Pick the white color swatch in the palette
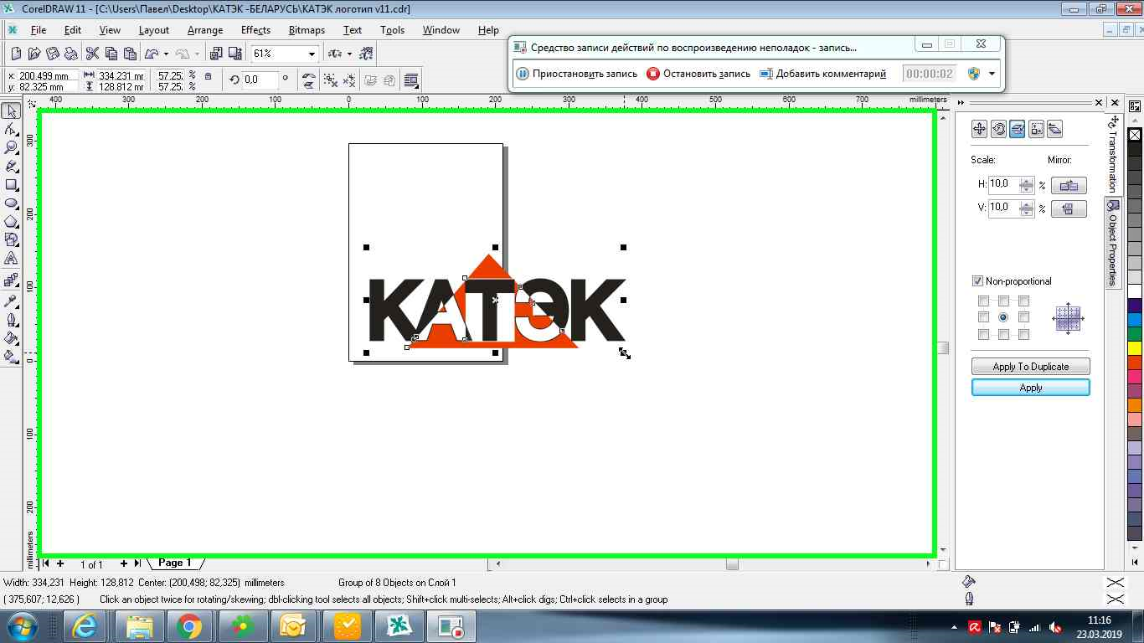1144x643 pixels. tap(1135, 291)
